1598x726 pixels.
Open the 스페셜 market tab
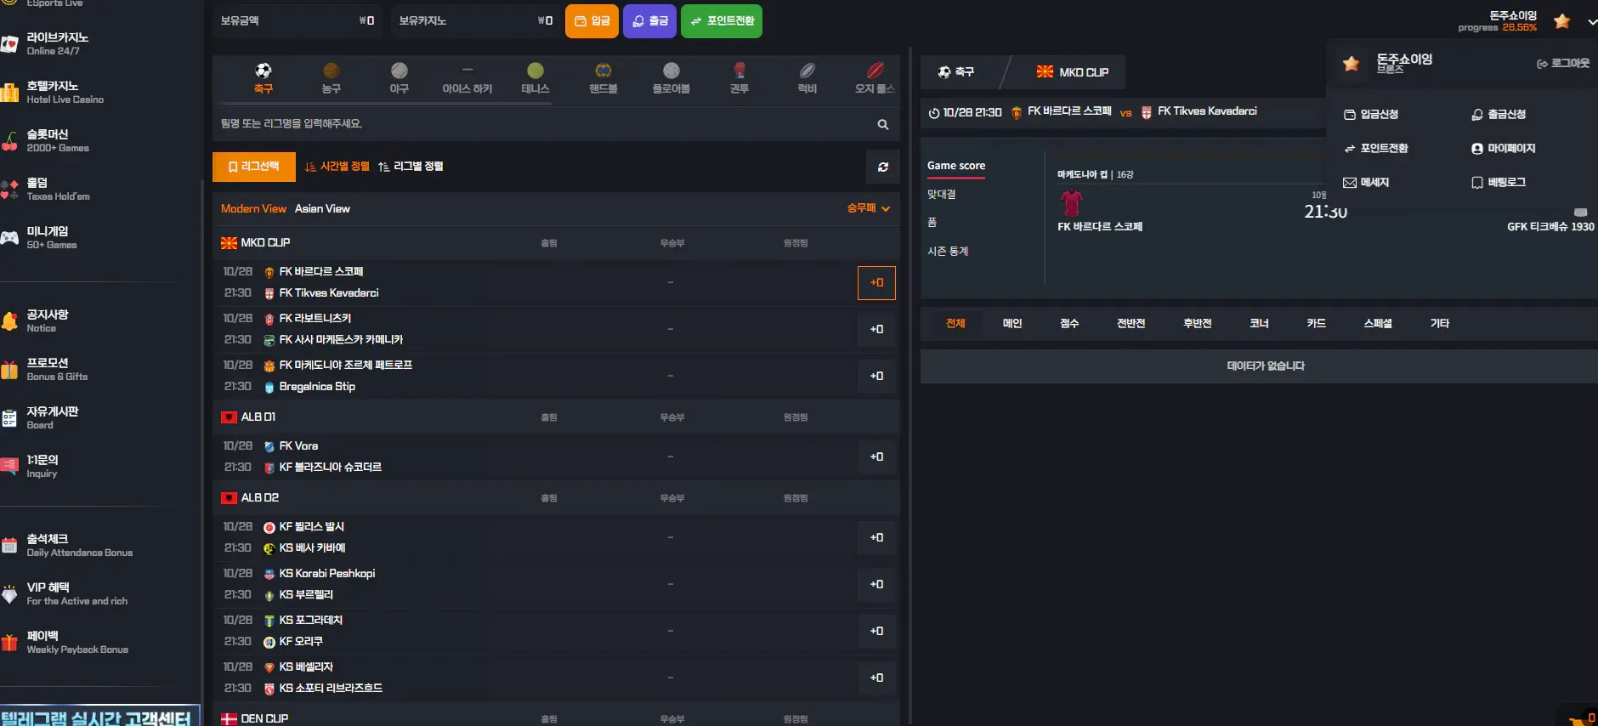coord(1378,324)
